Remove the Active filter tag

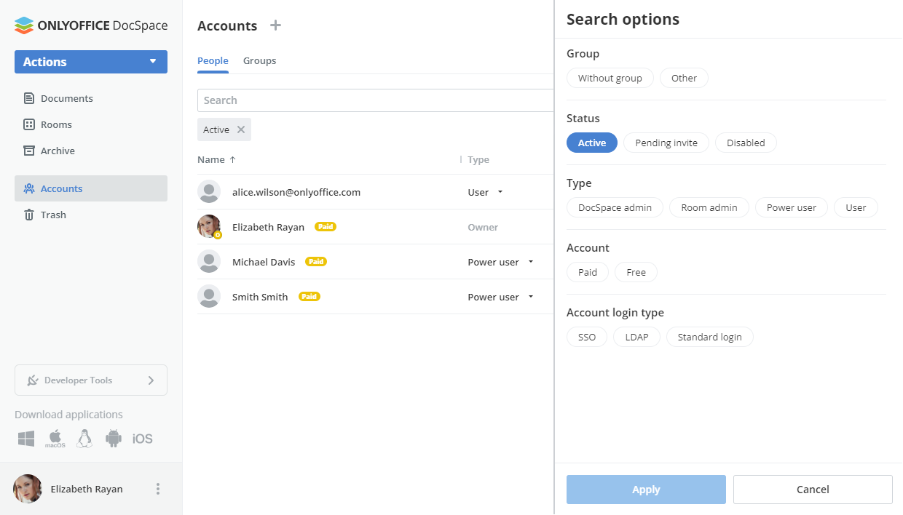pyautogui.click(x=241, y=129)
